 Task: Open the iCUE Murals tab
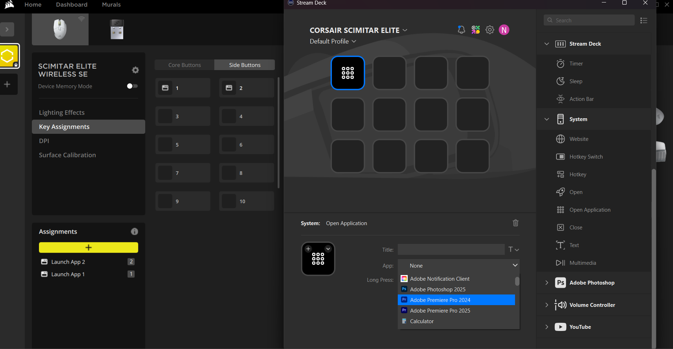(111, 5)
